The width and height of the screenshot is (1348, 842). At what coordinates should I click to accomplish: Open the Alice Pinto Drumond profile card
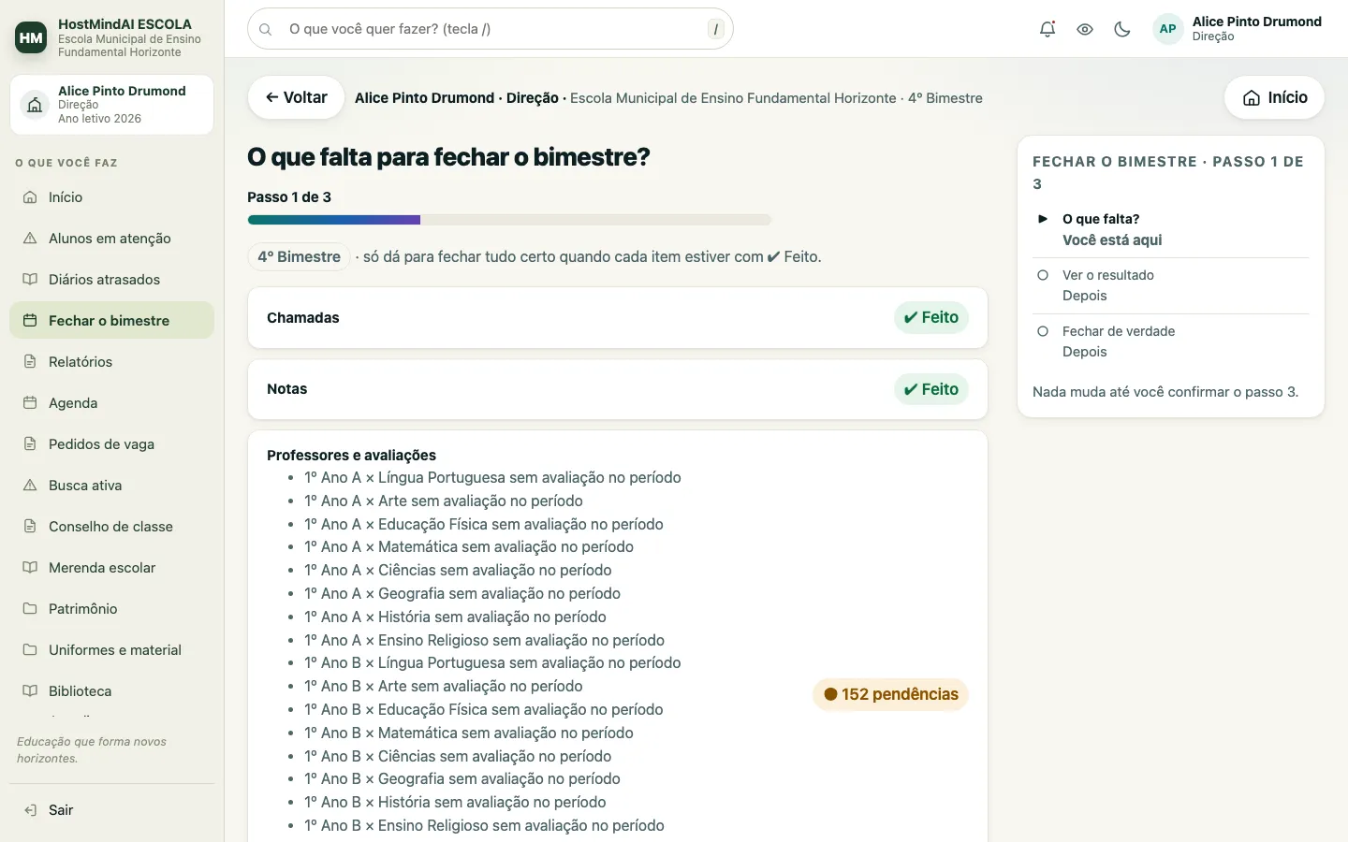click(x=111, y=105)
